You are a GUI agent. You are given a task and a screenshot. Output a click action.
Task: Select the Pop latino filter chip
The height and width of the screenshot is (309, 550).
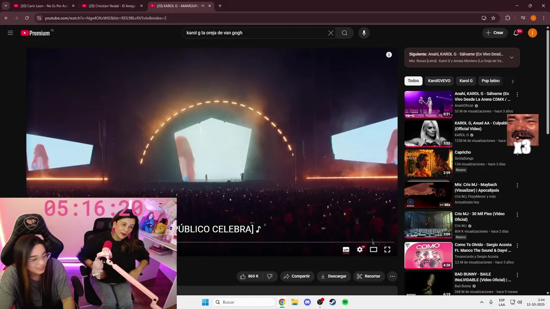pos(491,81)
